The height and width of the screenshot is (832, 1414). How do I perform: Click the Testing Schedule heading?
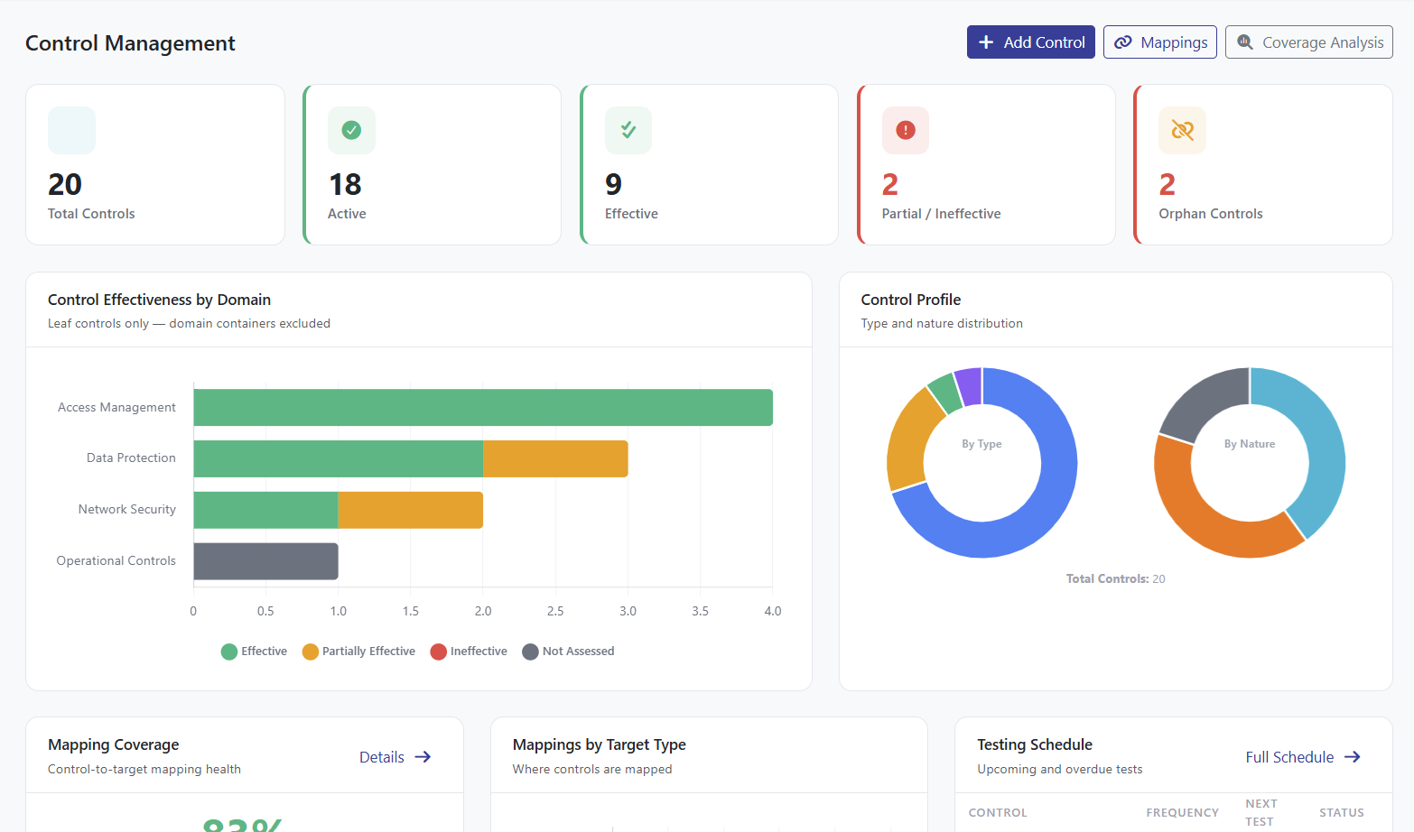tap(1035, 744)
